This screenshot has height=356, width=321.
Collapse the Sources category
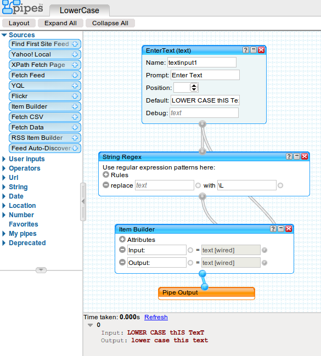(x=4, y=35)
